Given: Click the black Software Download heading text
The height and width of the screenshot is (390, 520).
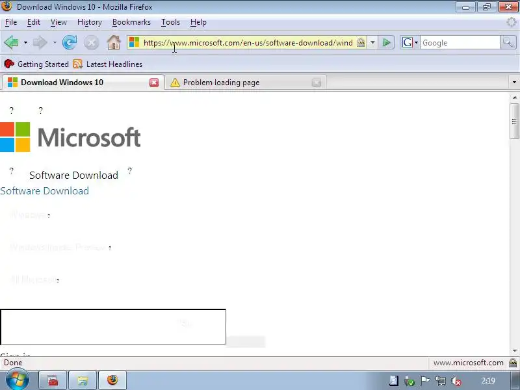Looking at the screenshot, I should pos(73,175).
